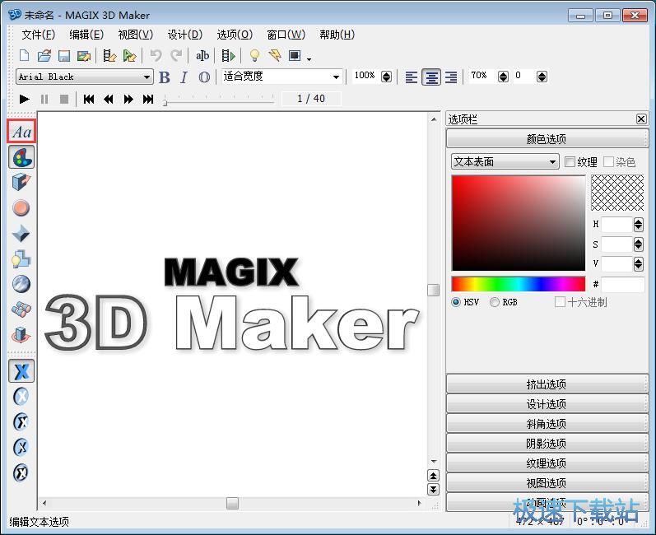Adjust the 100% zoom stepper
The width and height of the screenshot is (656, 535).
(x=387, y=77)
